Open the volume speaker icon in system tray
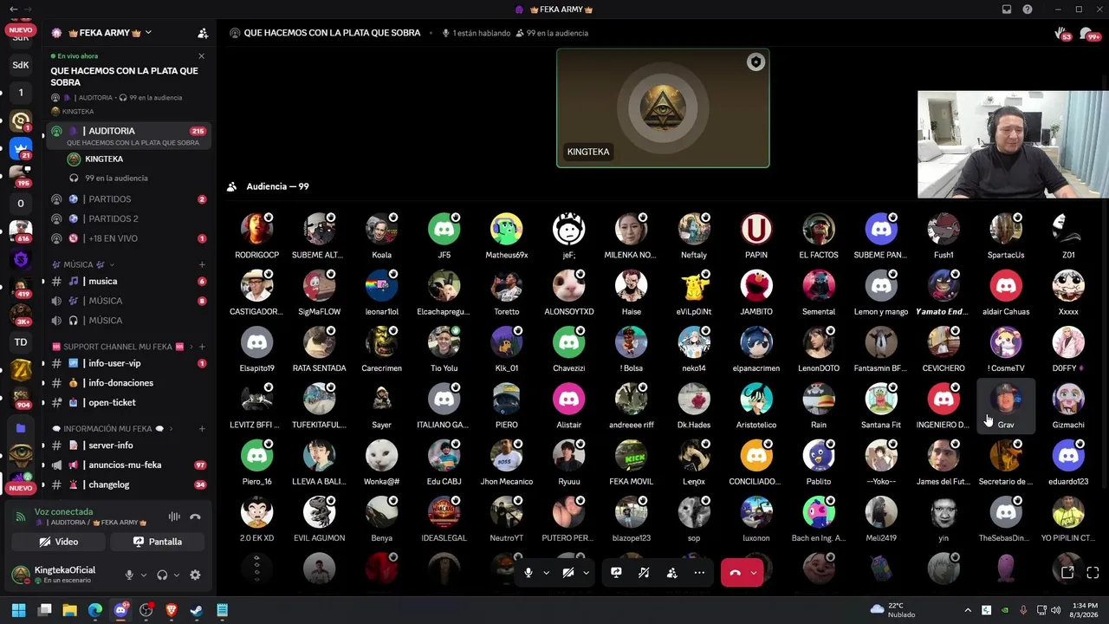The width and height of the screenshot is (1109, 624). (1055, 610)
